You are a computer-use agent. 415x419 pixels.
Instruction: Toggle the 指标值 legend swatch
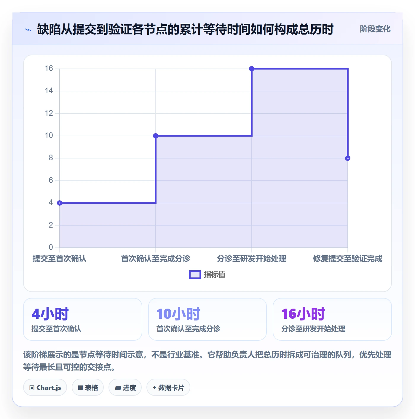tap(195, 275)
